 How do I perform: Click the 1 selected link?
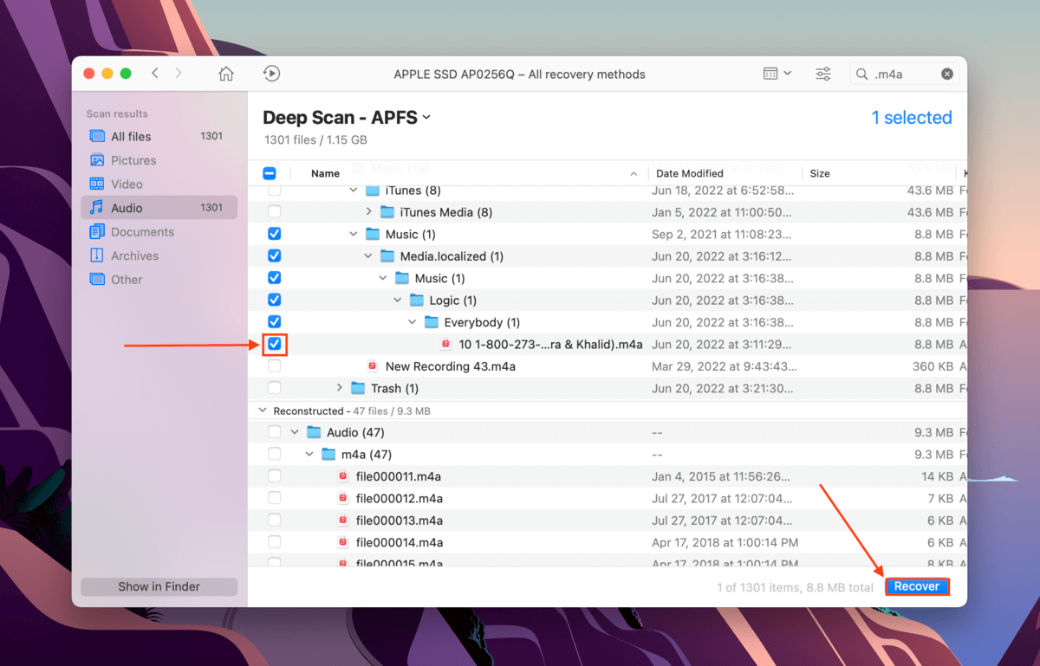point(912,118)
